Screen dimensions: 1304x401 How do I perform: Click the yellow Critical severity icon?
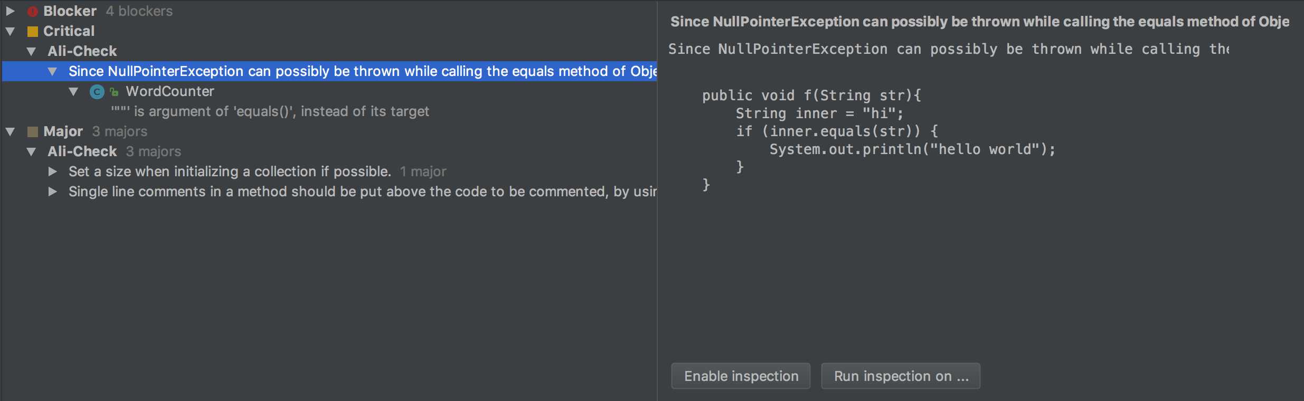33,32
